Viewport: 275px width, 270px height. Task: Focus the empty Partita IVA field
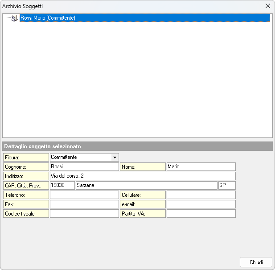pos(201,213)
